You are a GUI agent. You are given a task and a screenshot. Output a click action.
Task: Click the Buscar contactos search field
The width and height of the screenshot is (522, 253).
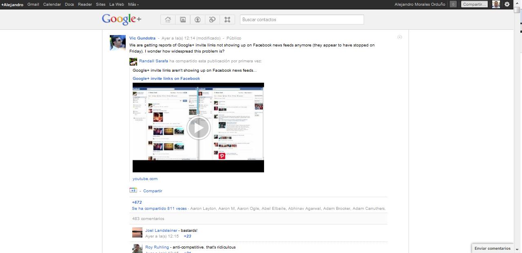301,20
